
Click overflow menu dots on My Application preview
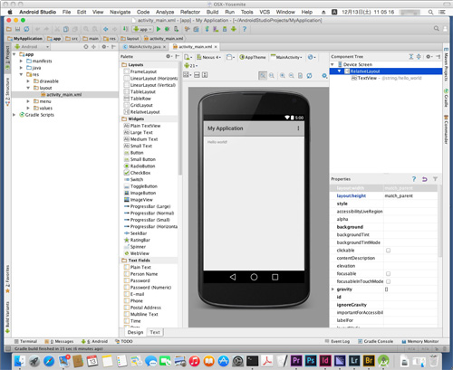[x=298, y=128]
